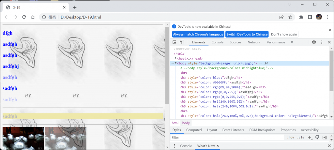The image size is (334, 150).
Task: Collapse the body element in DOM tree
Action: click(175, 63)
